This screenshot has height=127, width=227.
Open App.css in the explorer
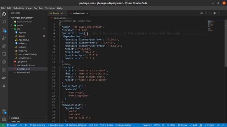click(x=22, y=32)
